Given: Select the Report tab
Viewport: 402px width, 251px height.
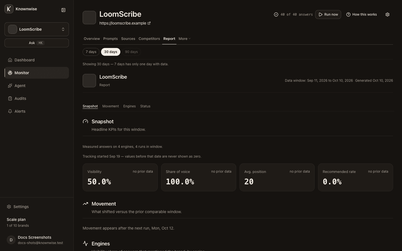Looking at the screenshot, I should 169,39.
